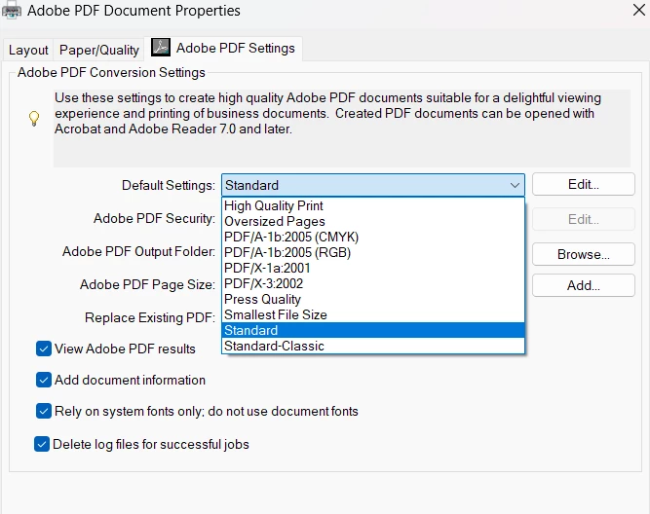The image size is (650, 514).
Task: Open the Paper/Quality tab
Action: coord(99,50)
